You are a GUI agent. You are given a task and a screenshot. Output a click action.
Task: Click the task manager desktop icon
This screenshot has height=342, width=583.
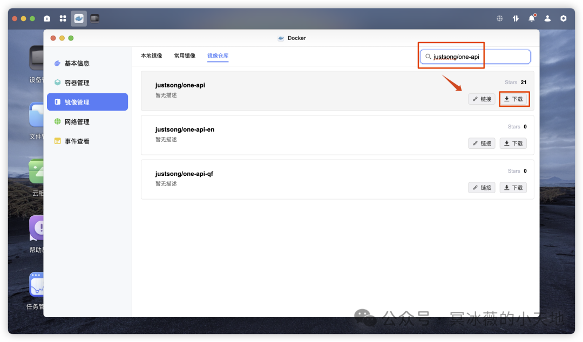[37, 284]
